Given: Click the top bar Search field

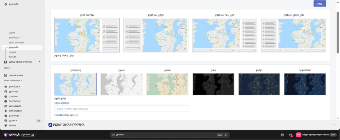Looking at the screenshot, I should click(170, 135).
